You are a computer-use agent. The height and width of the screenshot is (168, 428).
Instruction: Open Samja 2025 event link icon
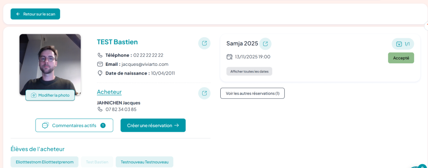click(x=265, y=44)
